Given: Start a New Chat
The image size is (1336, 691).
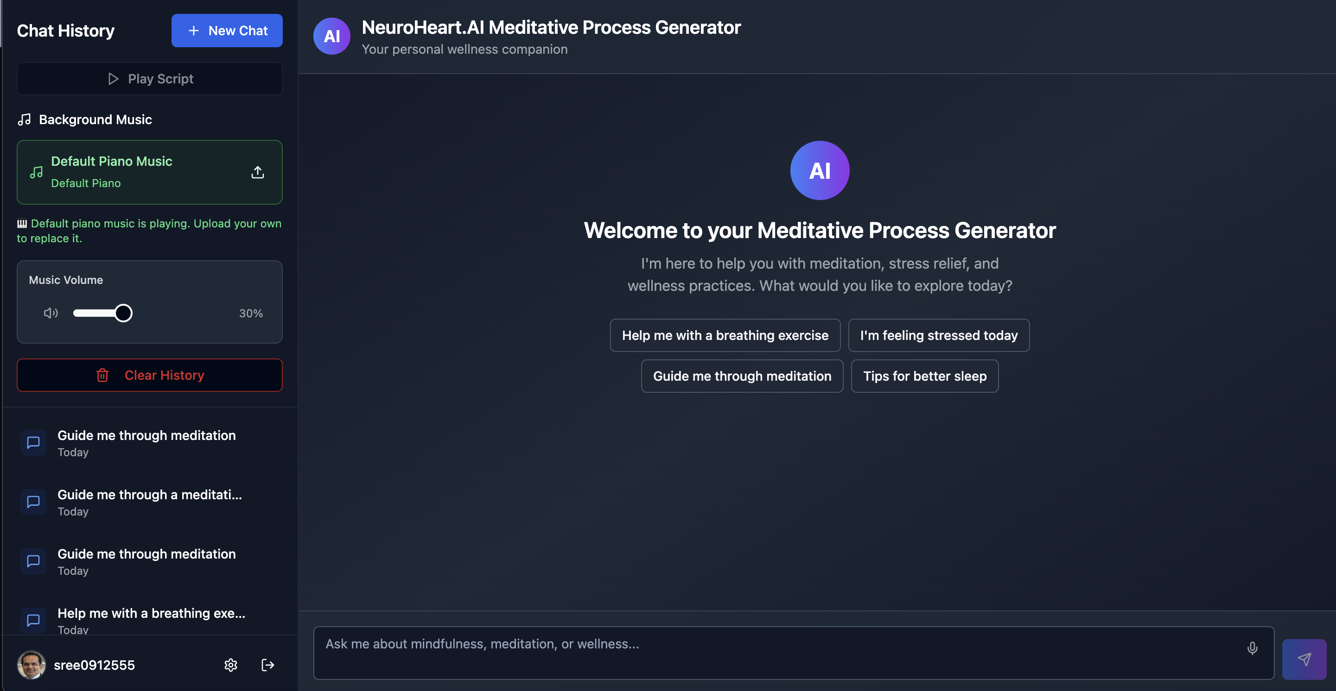Looking at the screenshot, I should point(227,31).
